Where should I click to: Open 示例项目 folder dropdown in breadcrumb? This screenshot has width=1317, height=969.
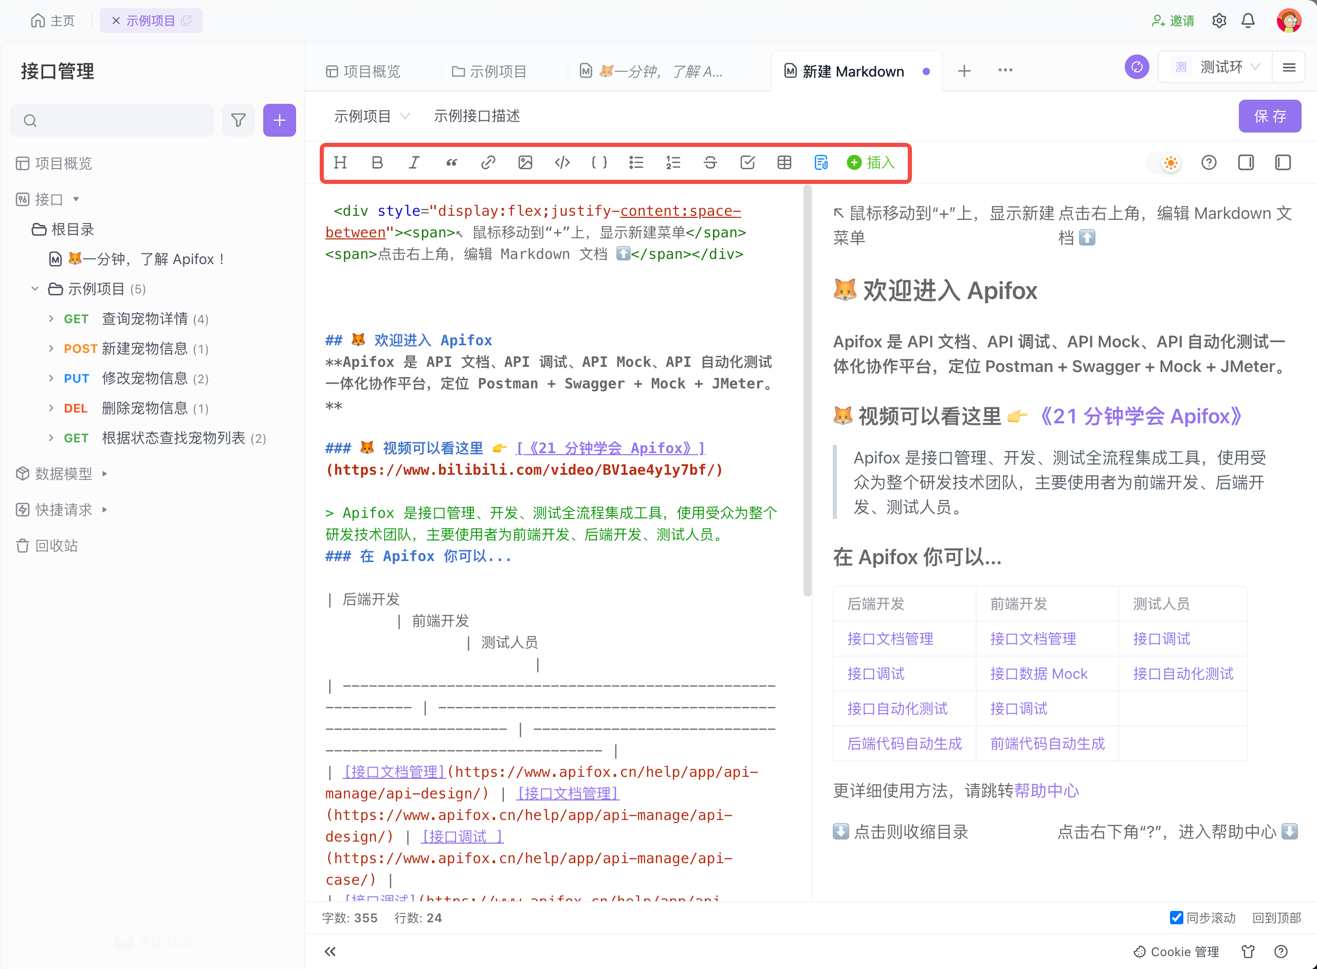(x=372, y=116)
